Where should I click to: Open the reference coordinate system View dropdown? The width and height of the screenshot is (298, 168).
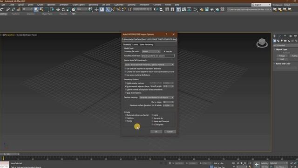pos(82,9)
